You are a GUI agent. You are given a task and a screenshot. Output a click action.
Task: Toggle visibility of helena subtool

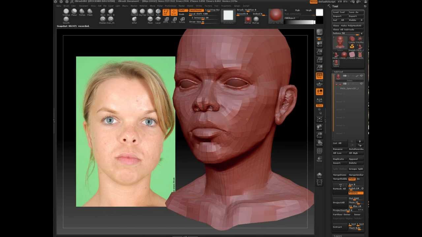361,76
